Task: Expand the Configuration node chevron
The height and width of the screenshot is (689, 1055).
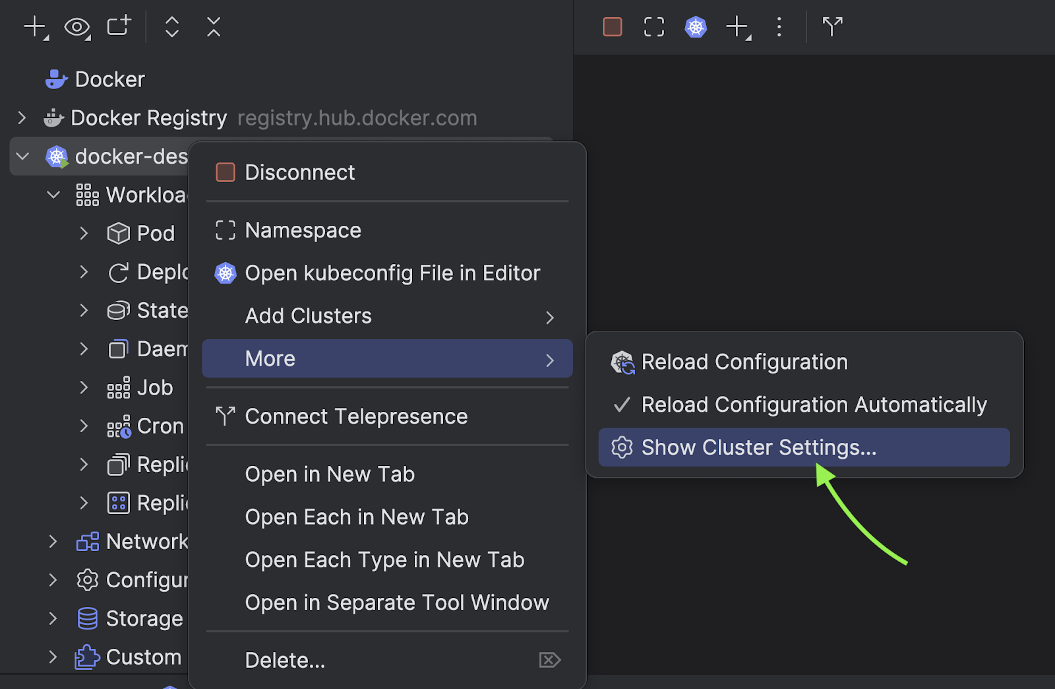Action: [53, 580]
